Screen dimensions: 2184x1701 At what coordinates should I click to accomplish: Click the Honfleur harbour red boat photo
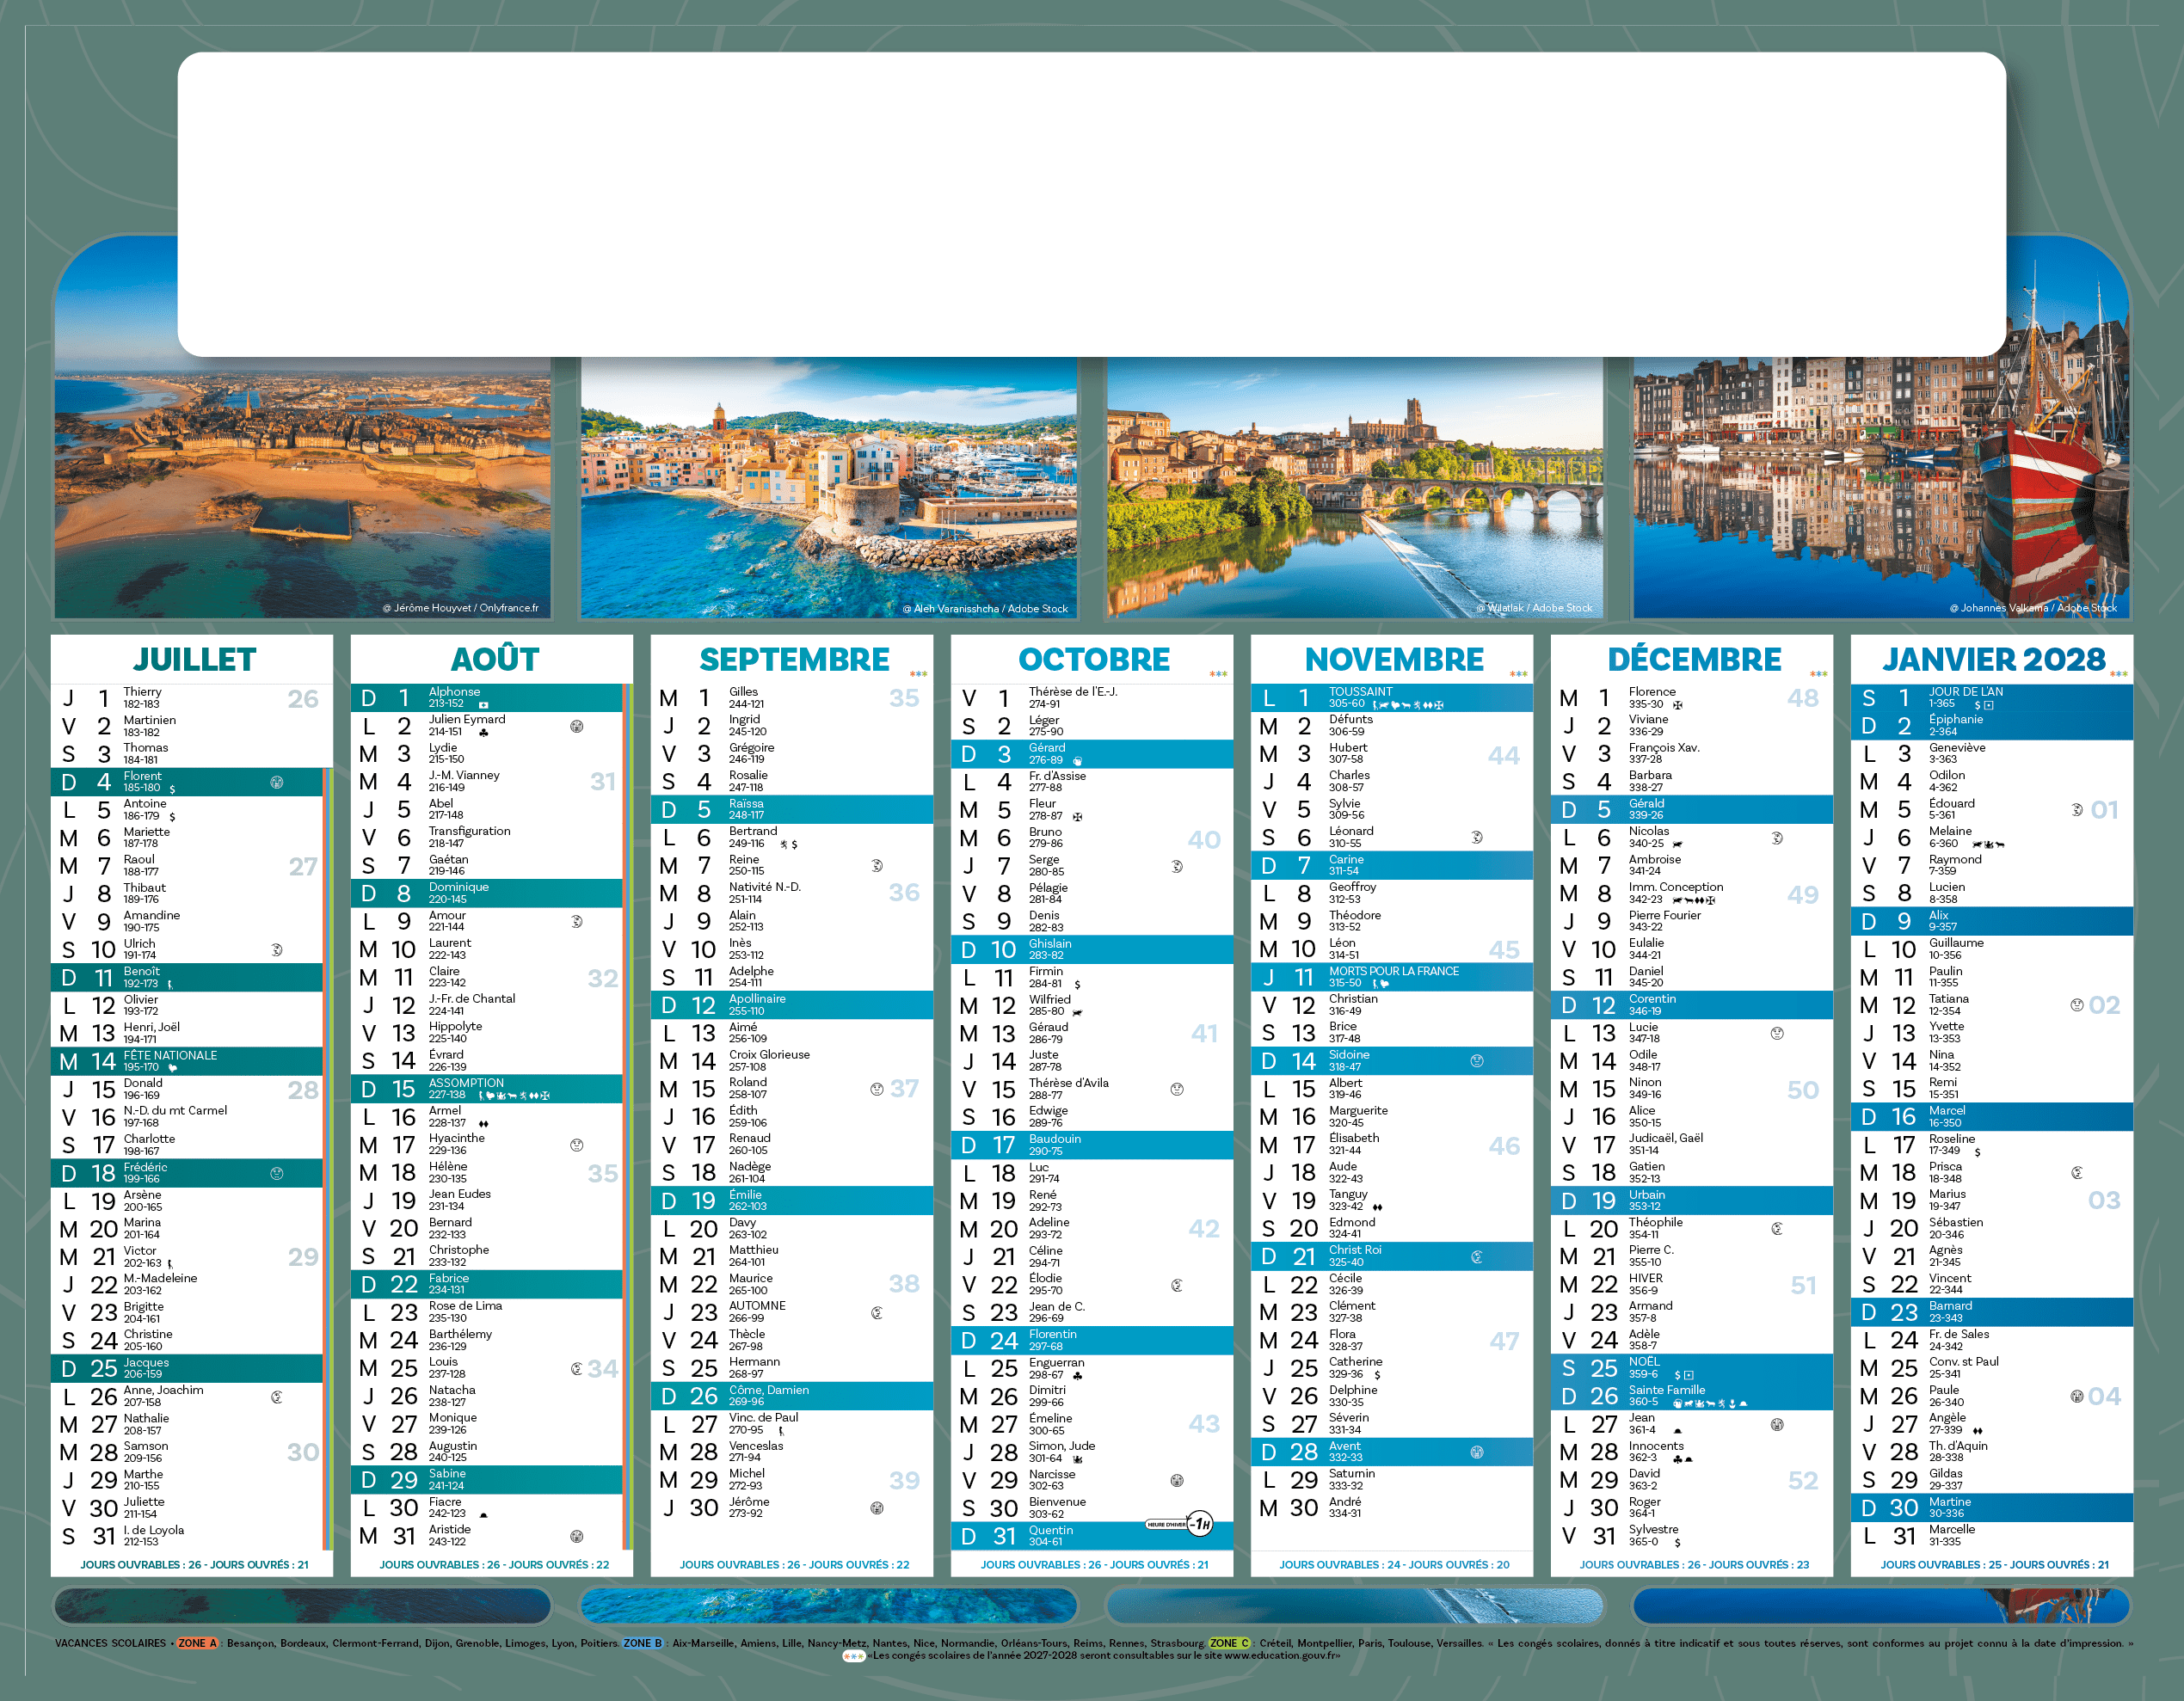coord(1880,490)
